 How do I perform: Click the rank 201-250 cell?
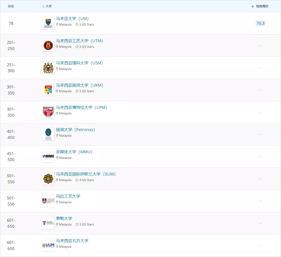(11, 45)
